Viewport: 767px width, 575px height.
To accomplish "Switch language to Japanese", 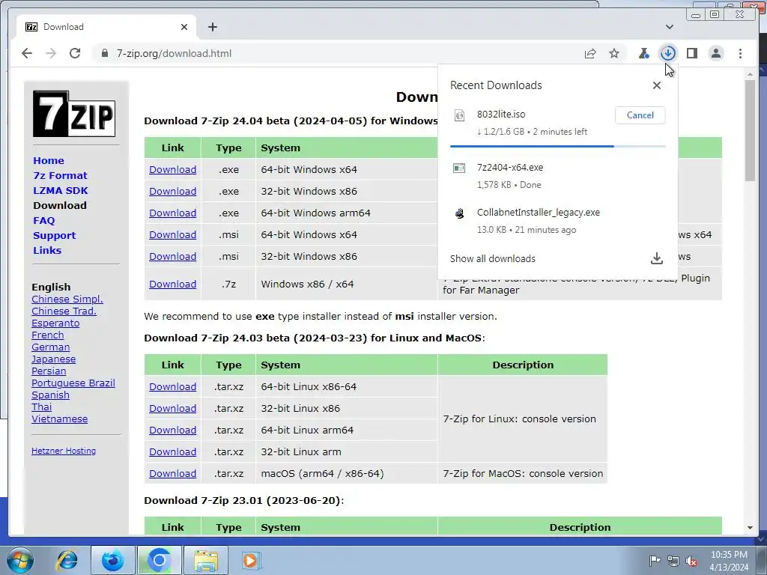I will tap(53, 359).
